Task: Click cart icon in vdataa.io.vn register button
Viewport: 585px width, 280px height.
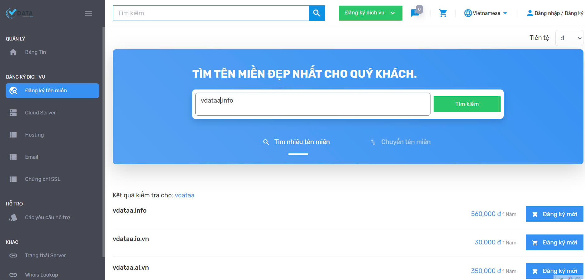Action: [535, 243]
